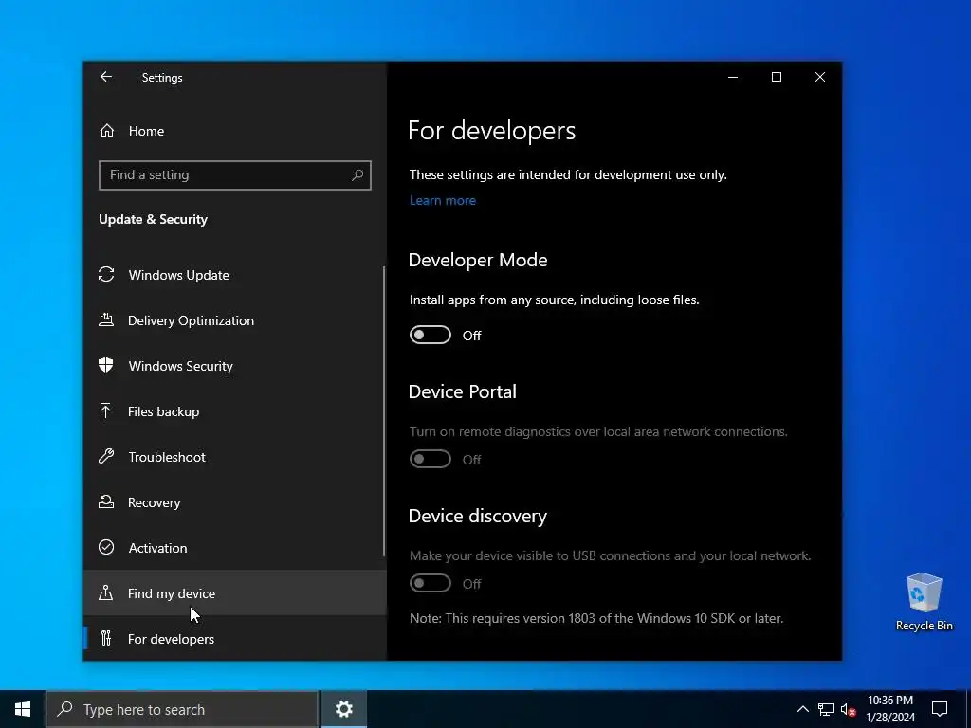Click the SDK version 1803 note

(596, 618)
